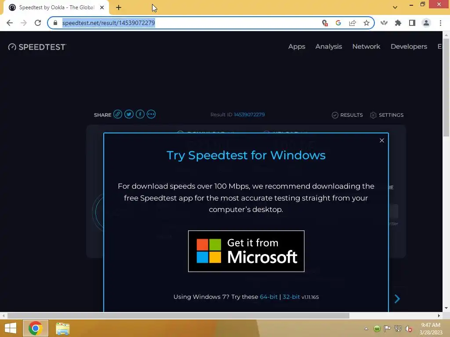Viewport: 450px width, 337px height.
Task: Open Chrome from the taskbar
Action: coord(36,328)
